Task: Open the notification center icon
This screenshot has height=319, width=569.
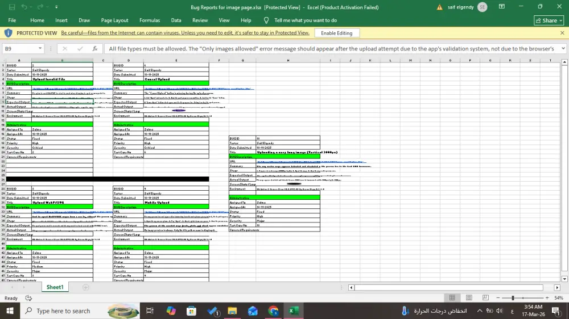Action: click(x=556, y=310)
